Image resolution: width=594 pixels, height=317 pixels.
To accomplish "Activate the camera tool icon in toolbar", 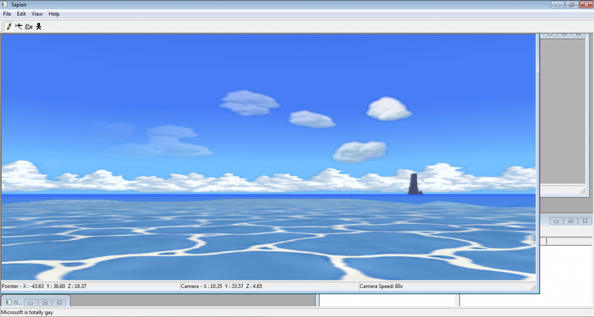I will click(x=29, y=27).
